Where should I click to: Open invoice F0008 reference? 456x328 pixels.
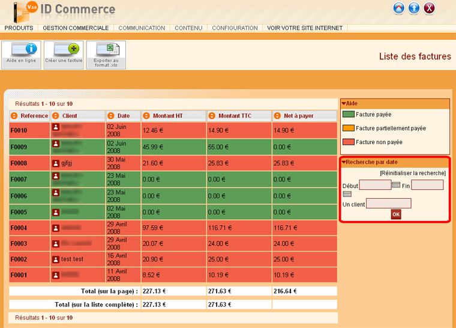pyautogui.click(x=19, y=163)
